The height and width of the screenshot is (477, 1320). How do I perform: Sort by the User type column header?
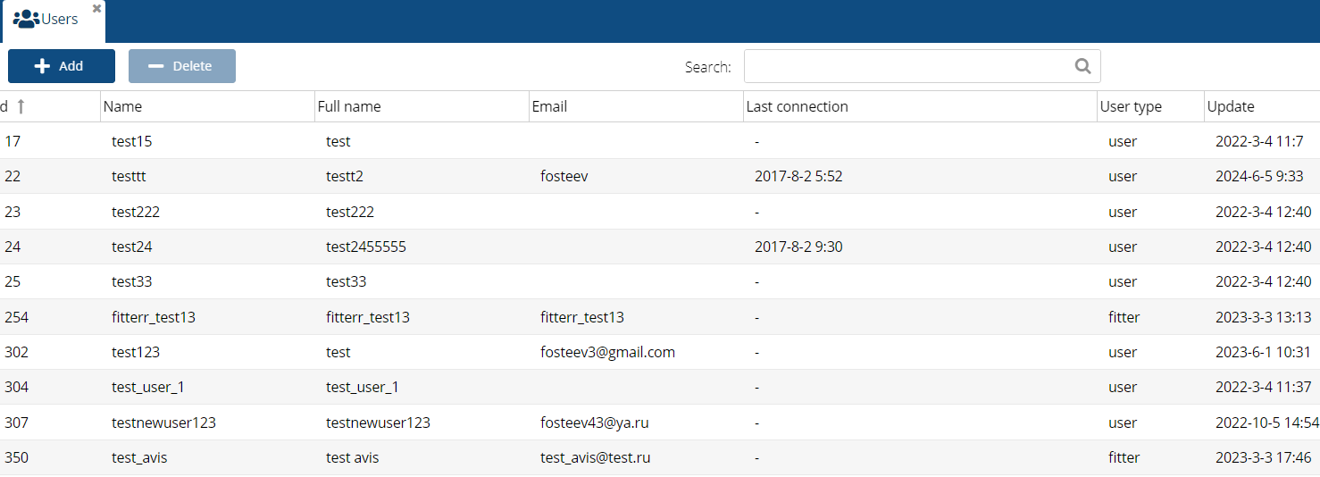[1131, 106]
